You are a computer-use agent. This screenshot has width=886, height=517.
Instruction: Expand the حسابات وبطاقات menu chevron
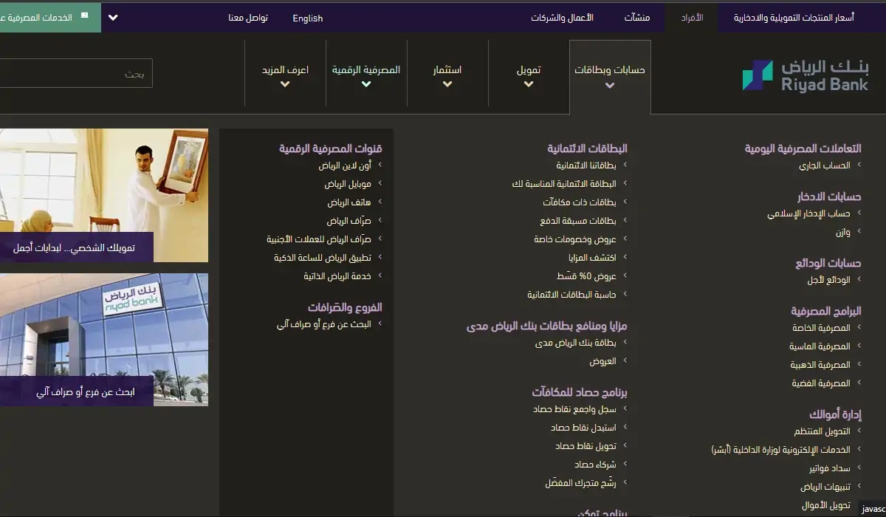click(x=610, y=86)
